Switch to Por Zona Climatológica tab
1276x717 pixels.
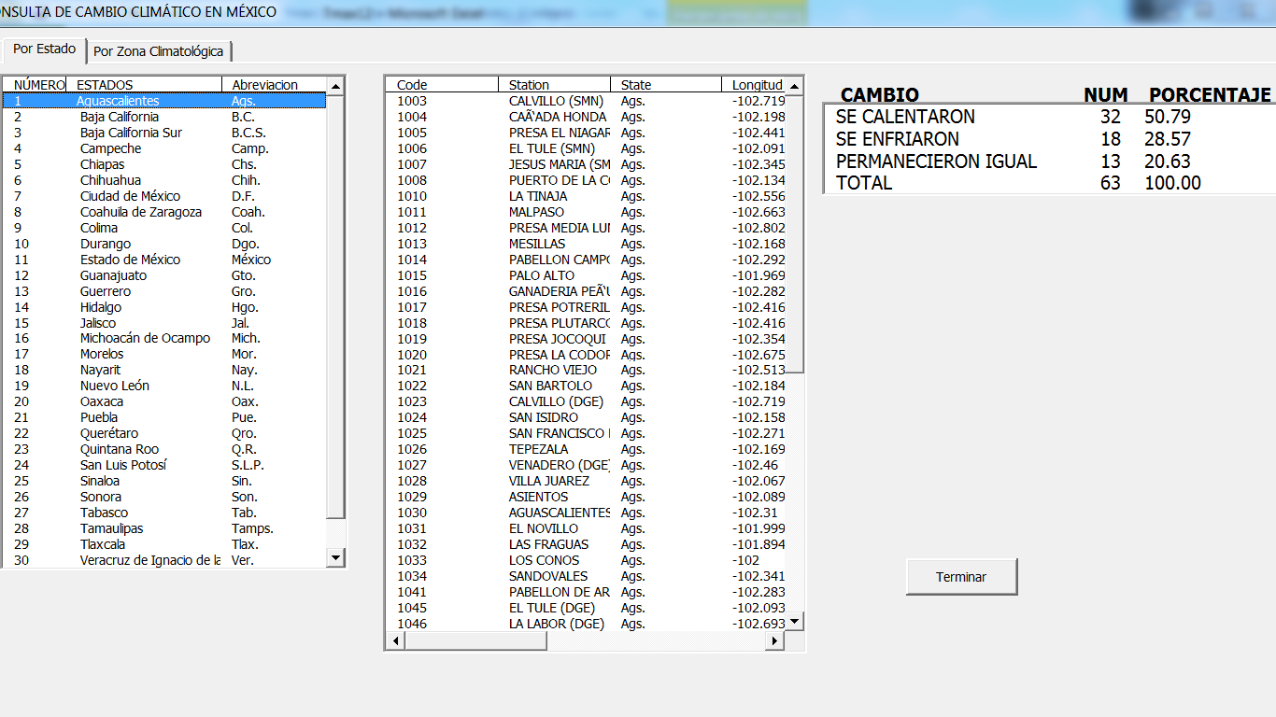tap(158, 51)
